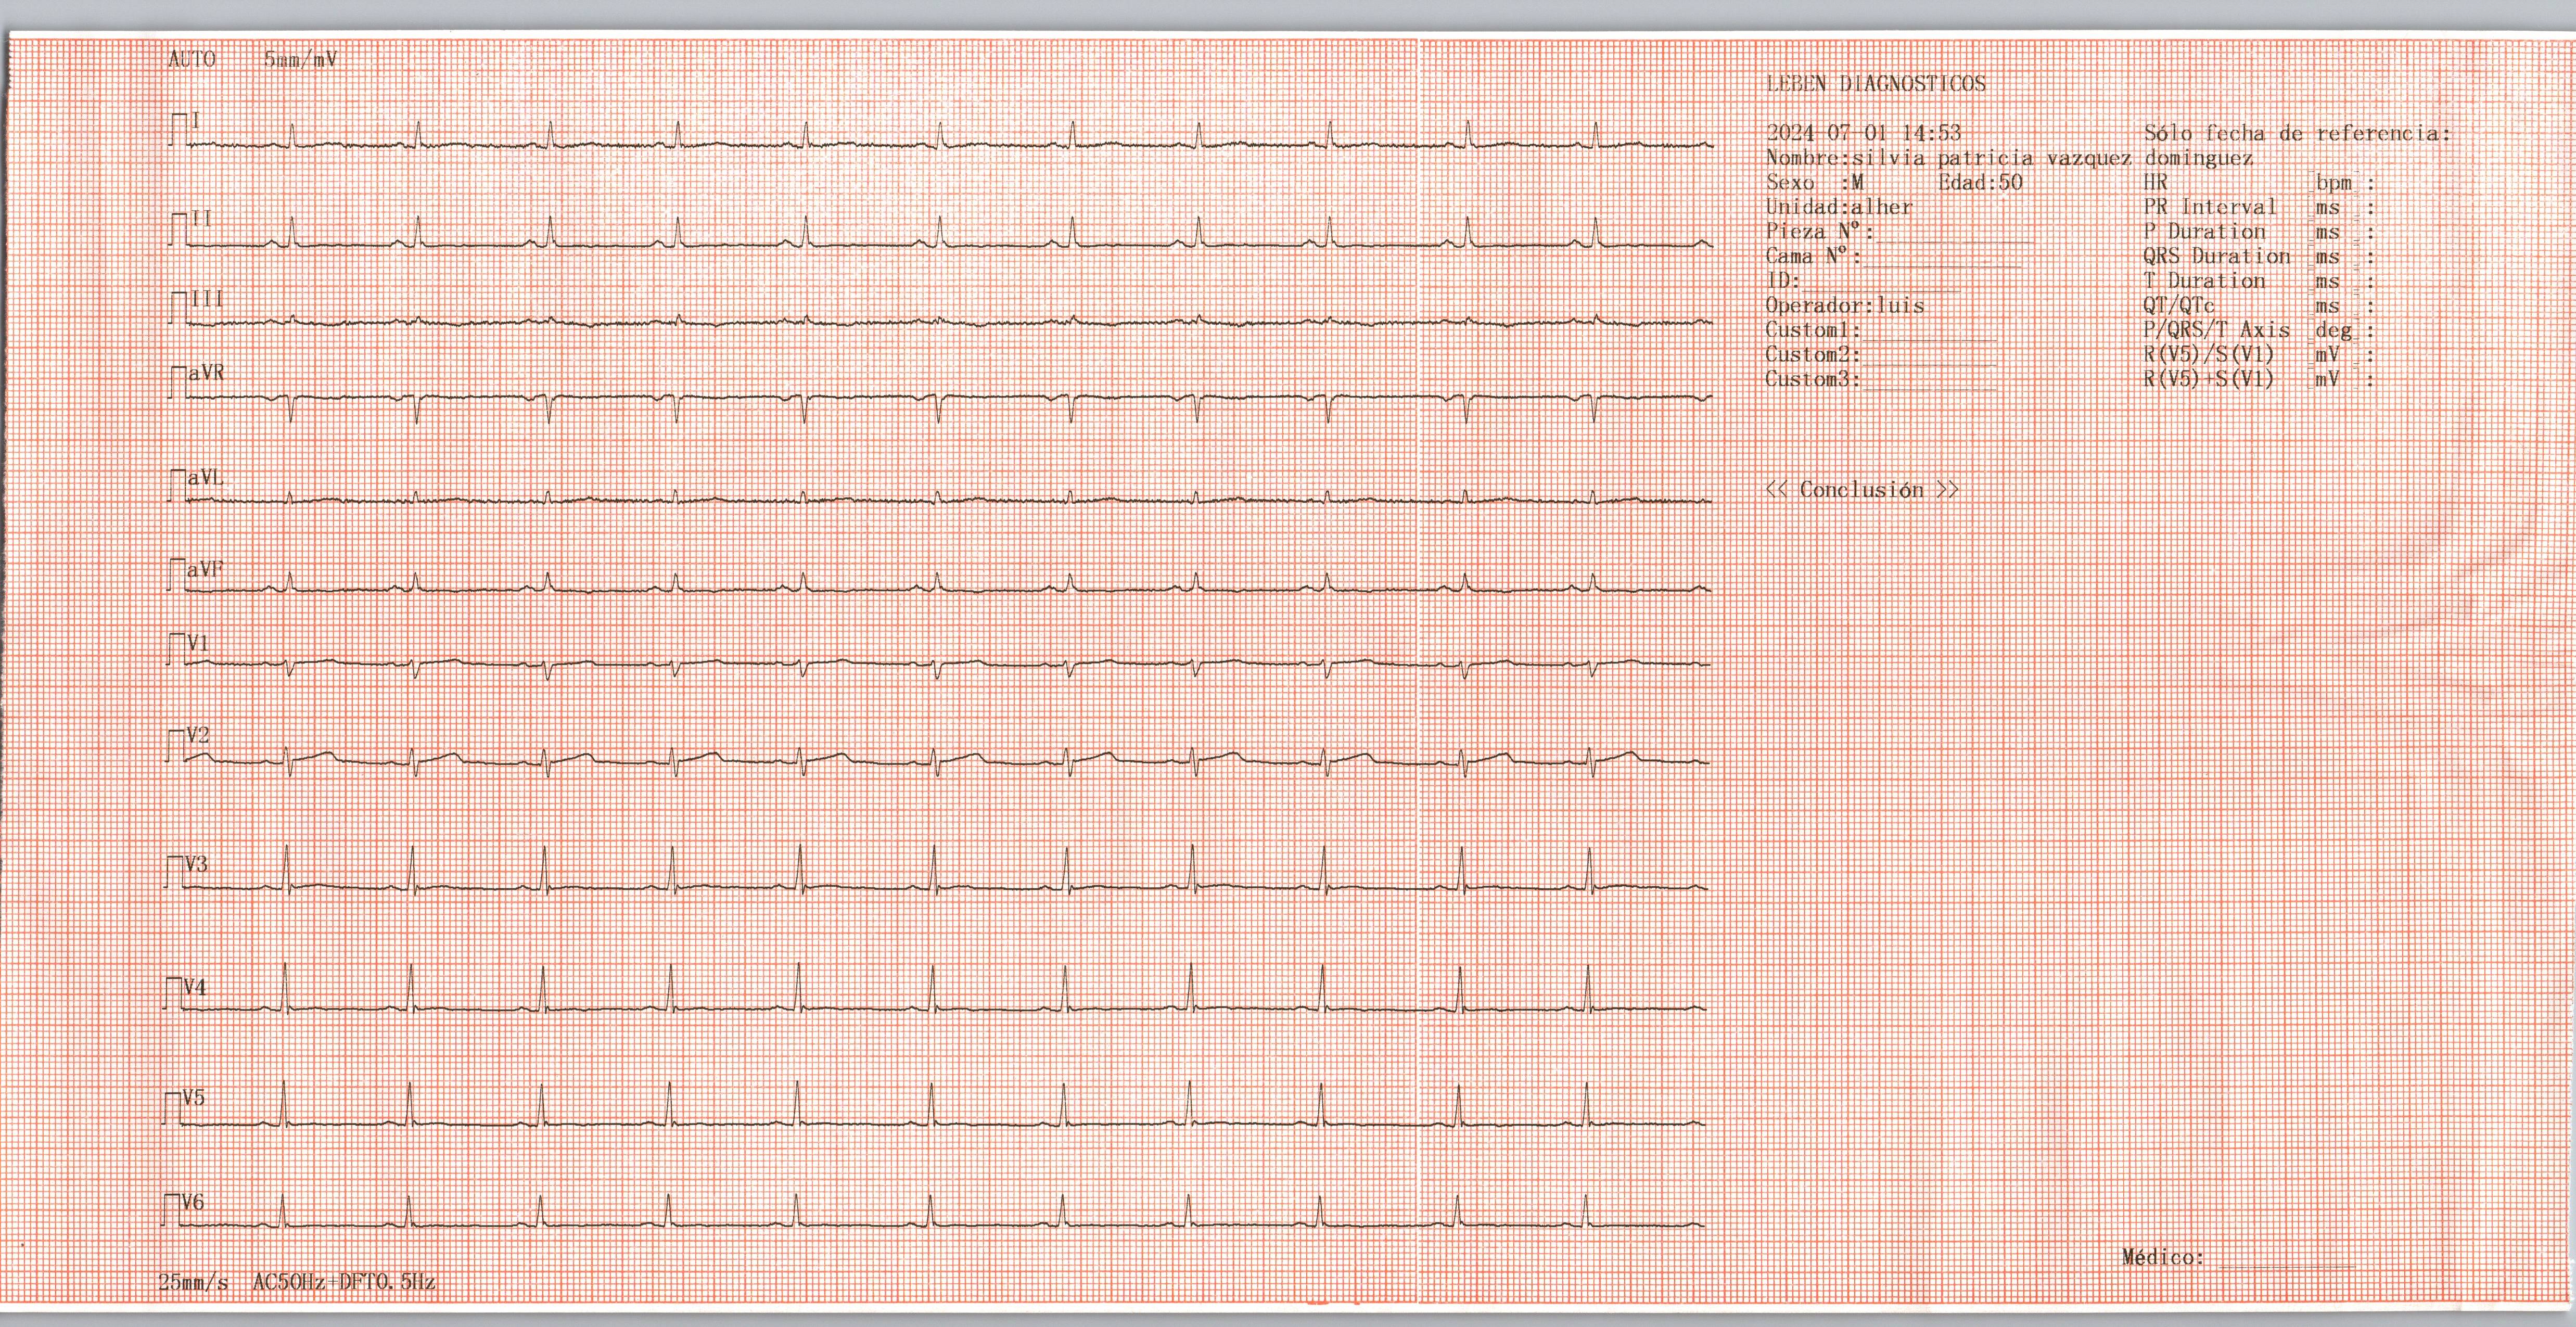This screenshot has width=2576, height=1327.
Task: Click the V6 lead label
Action: pos(192,1202)
